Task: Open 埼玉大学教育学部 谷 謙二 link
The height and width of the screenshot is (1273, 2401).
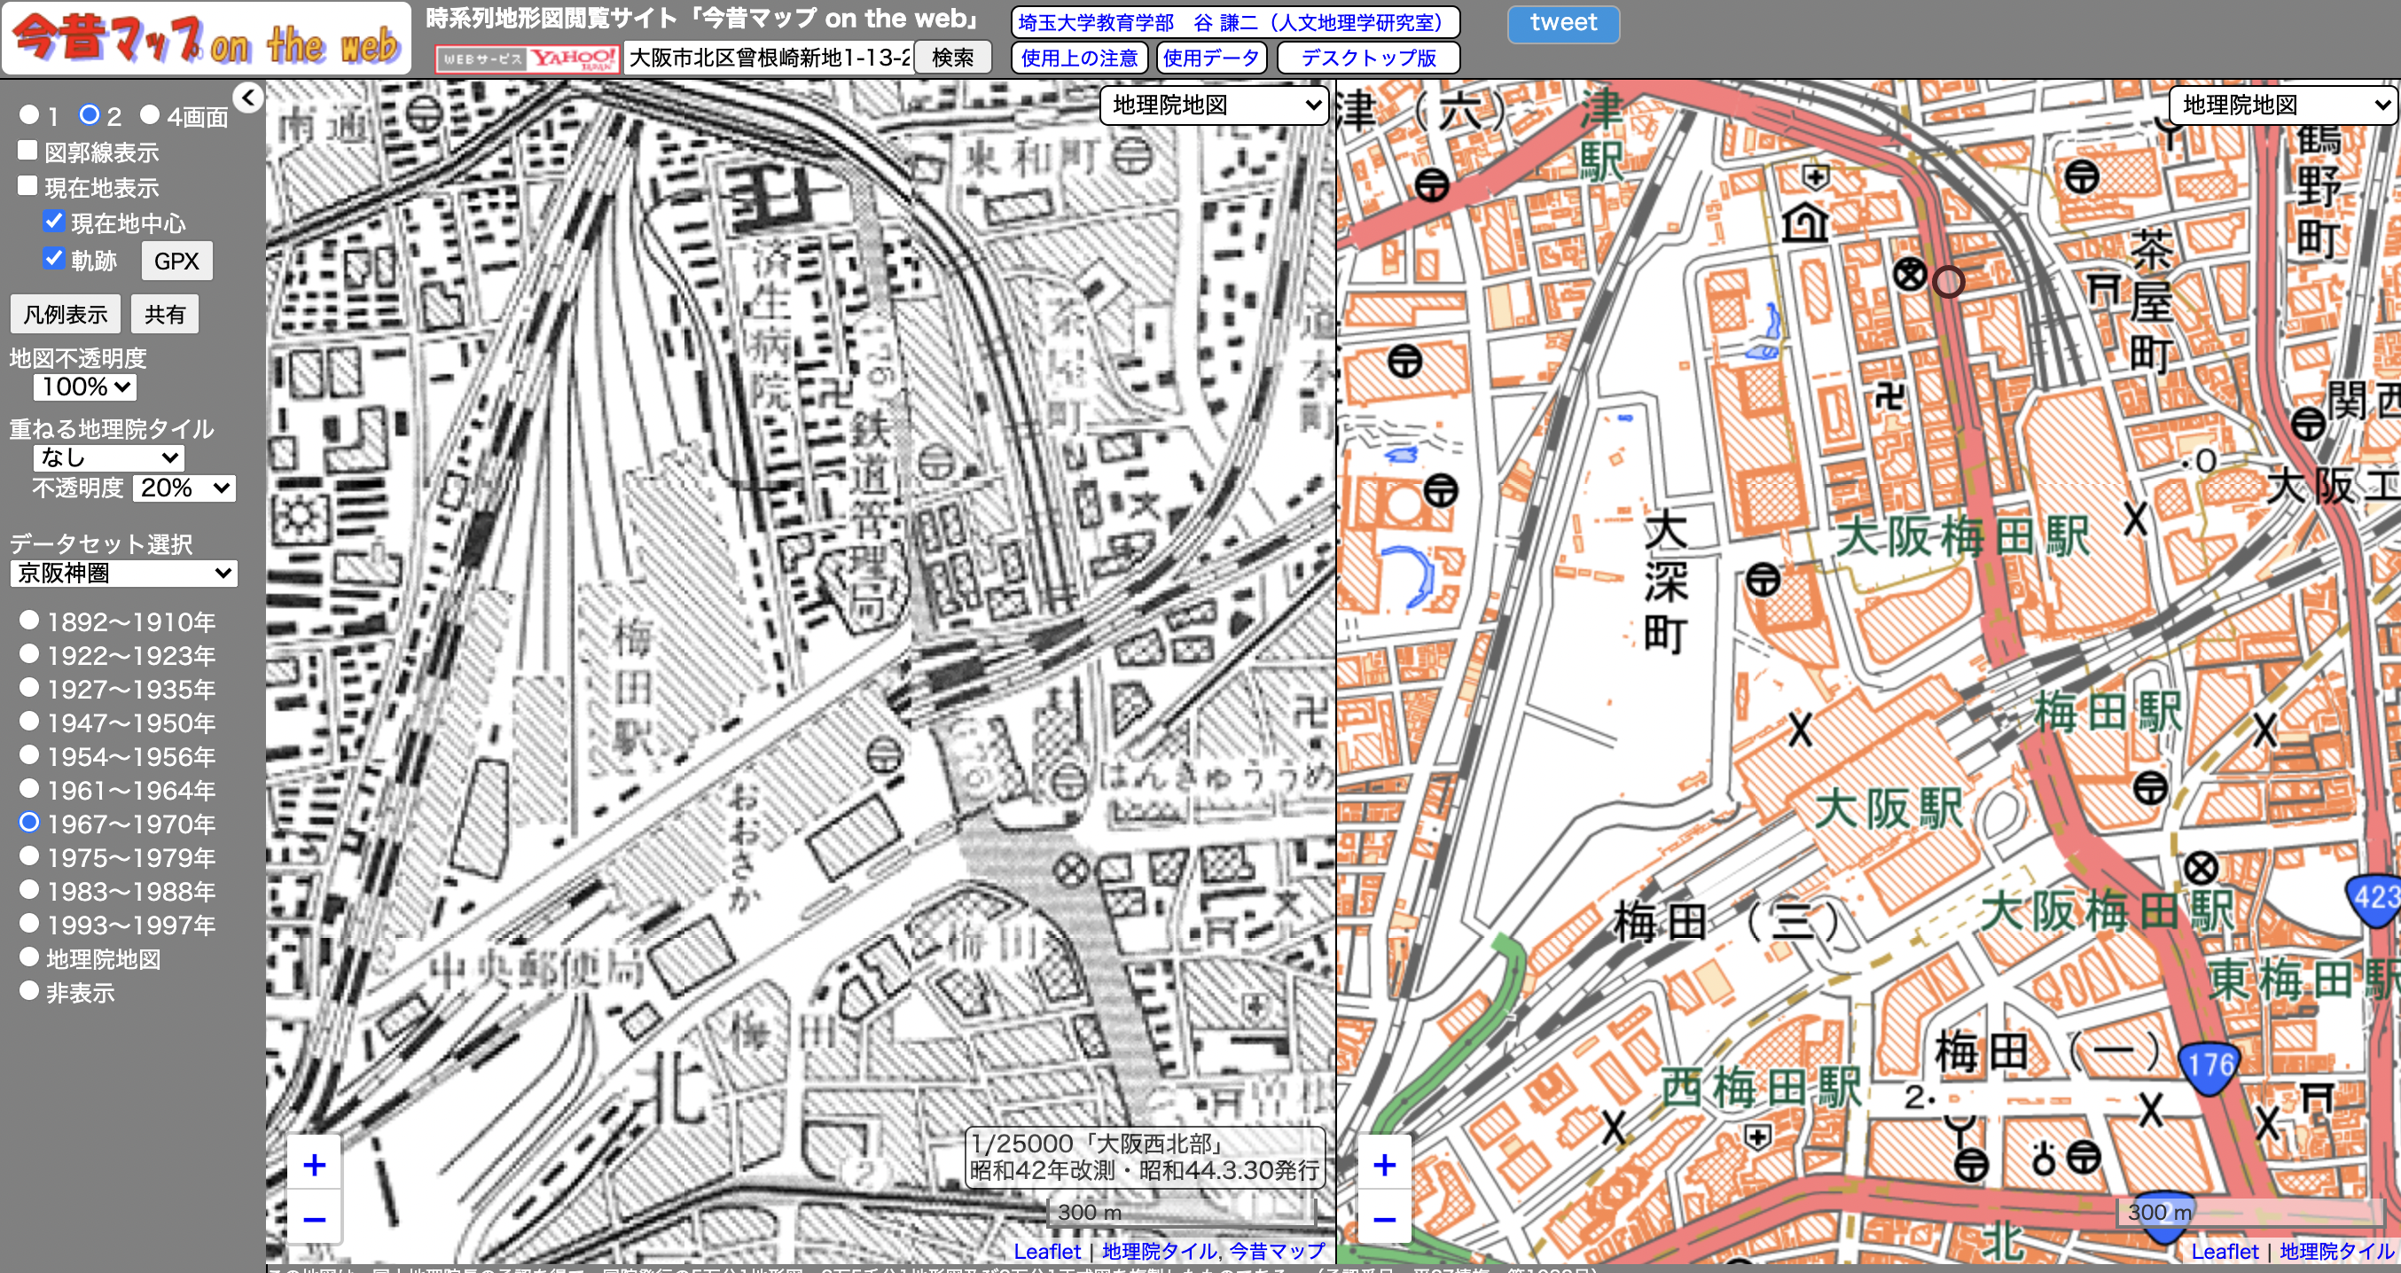Action: [1235, 22]
